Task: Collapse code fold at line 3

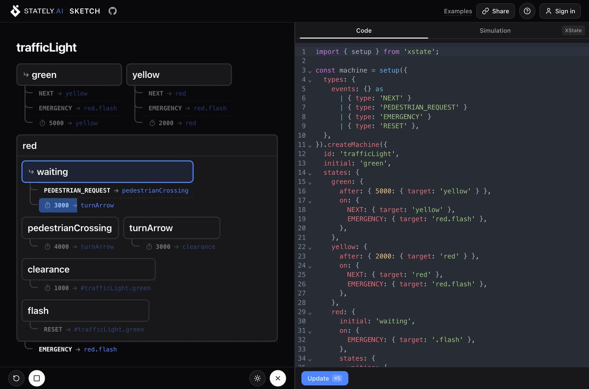Action: [310, 71]
